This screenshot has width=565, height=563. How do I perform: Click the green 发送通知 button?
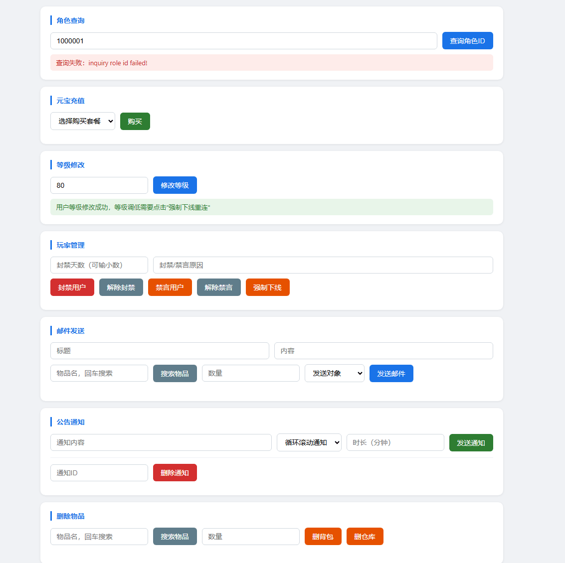(471, 442)
